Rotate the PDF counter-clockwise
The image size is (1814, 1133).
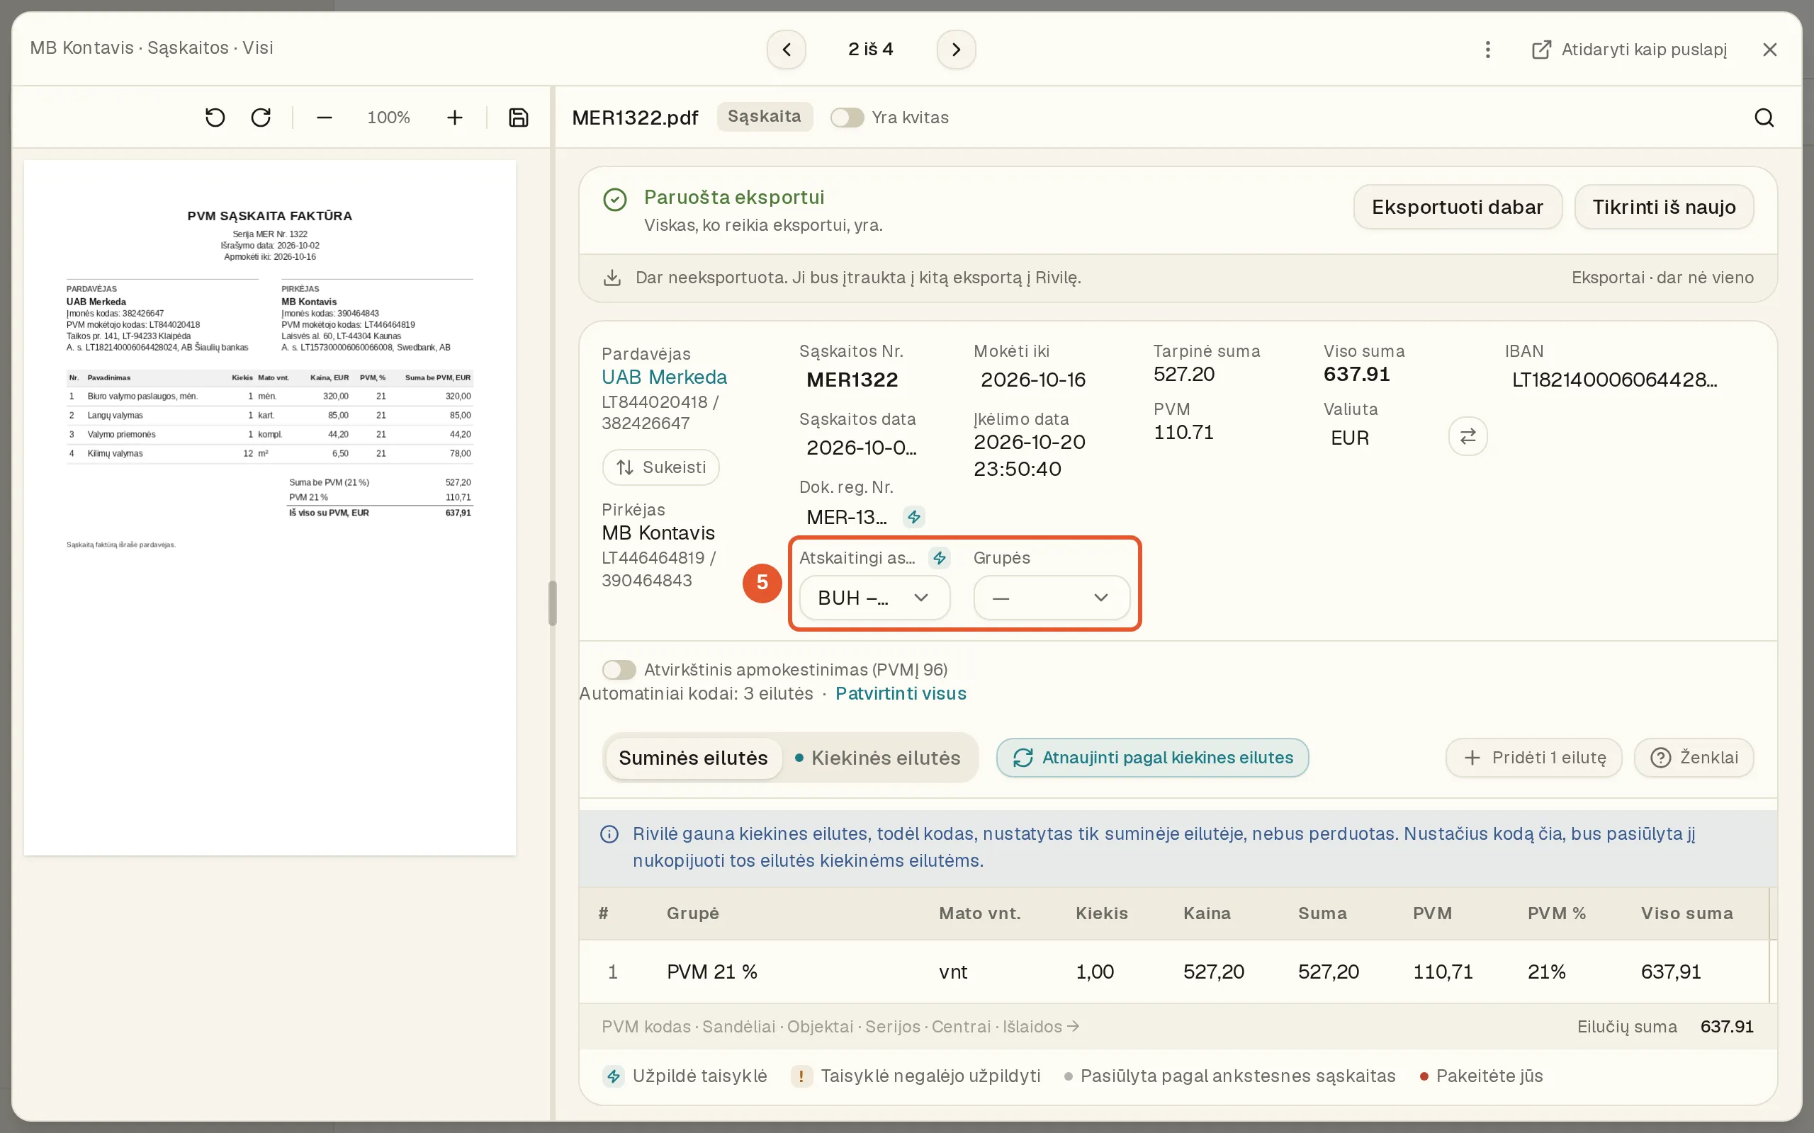(215, 118)
